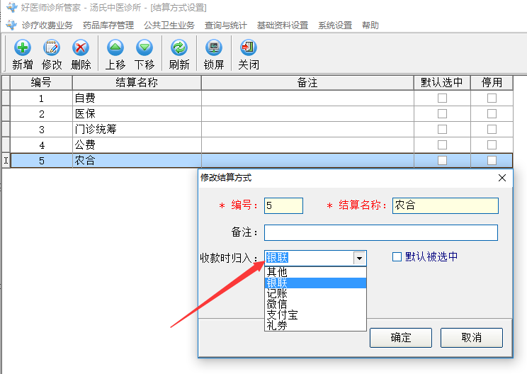Choose 记账 from the dropdown list
527x374 pixels.
click(x=315, y=294)
